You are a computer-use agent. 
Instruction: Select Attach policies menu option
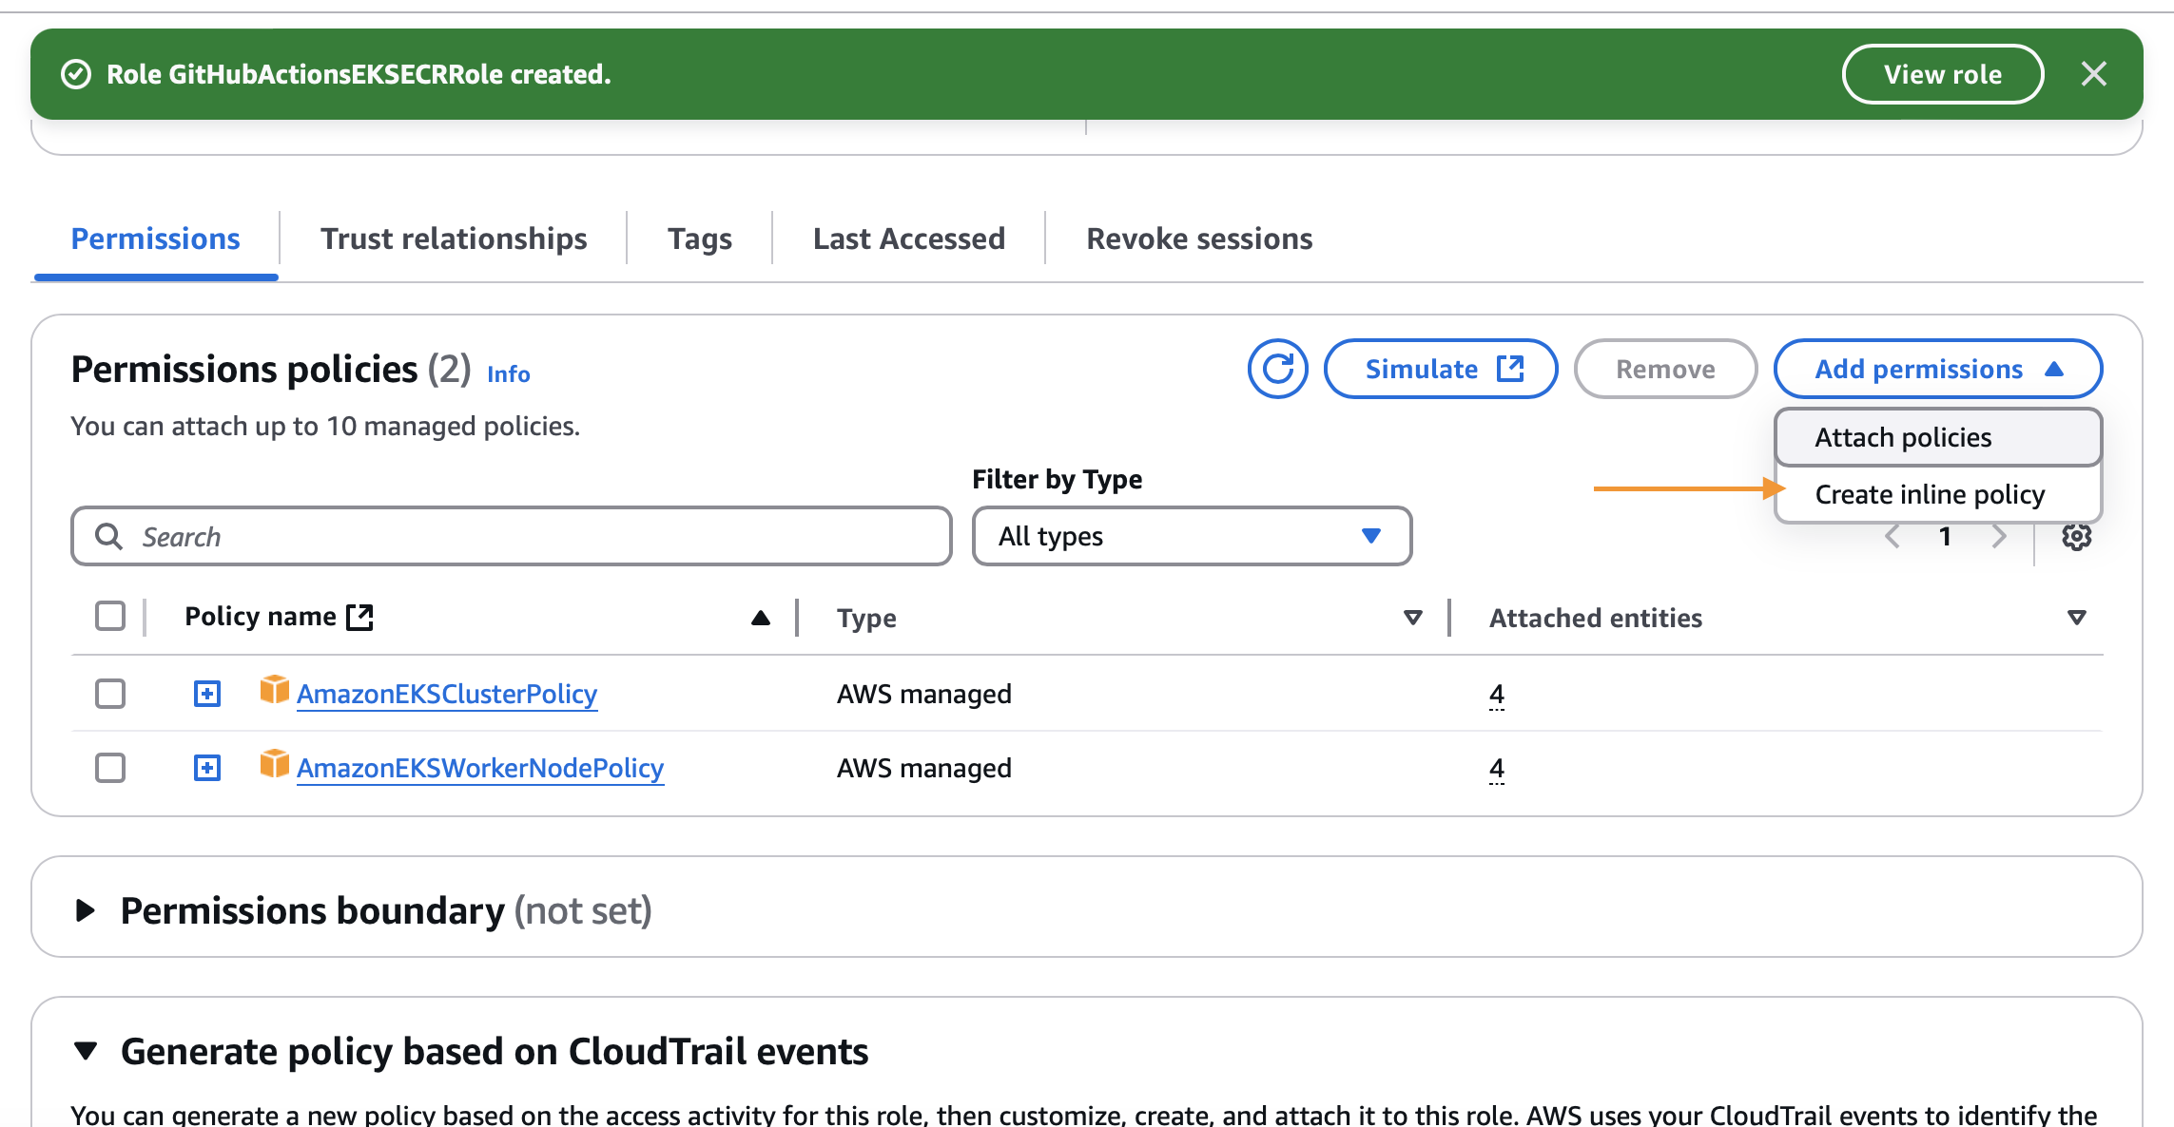[x=1938, y=437]
